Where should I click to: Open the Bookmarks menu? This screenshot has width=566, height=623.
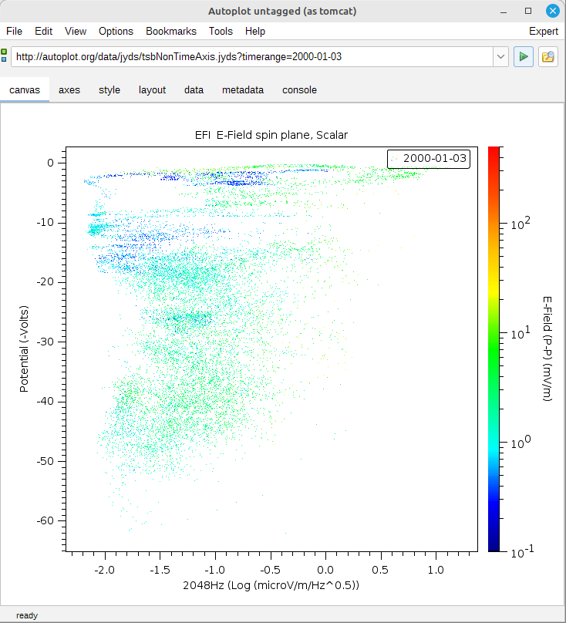(171, 32)
